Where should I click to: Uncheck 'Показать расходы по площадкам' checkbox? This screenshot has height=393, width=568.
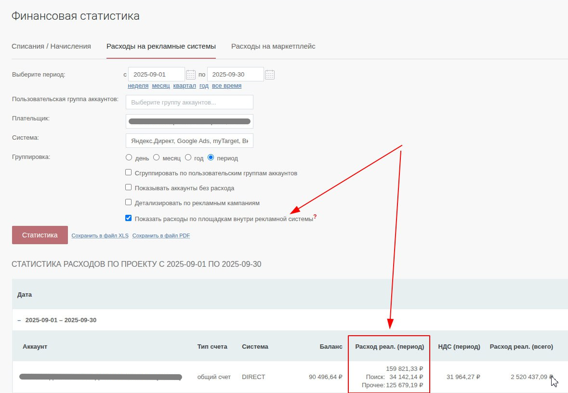(x=129, y=218)
